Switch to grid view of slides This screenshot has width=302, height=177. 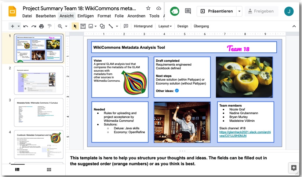[x=49, y=169]
